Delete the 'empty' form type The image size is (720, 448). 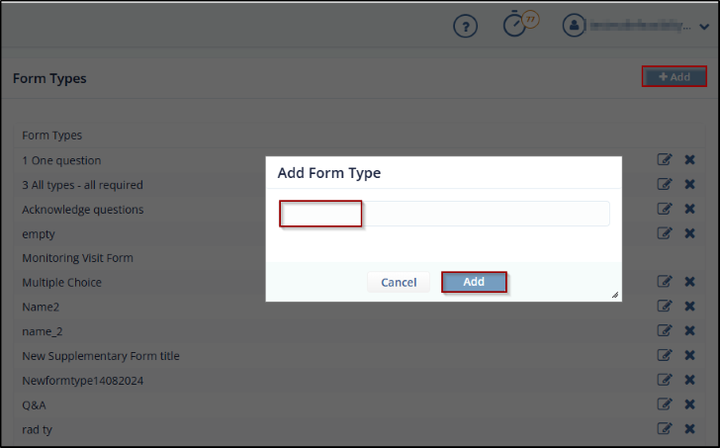689,233
